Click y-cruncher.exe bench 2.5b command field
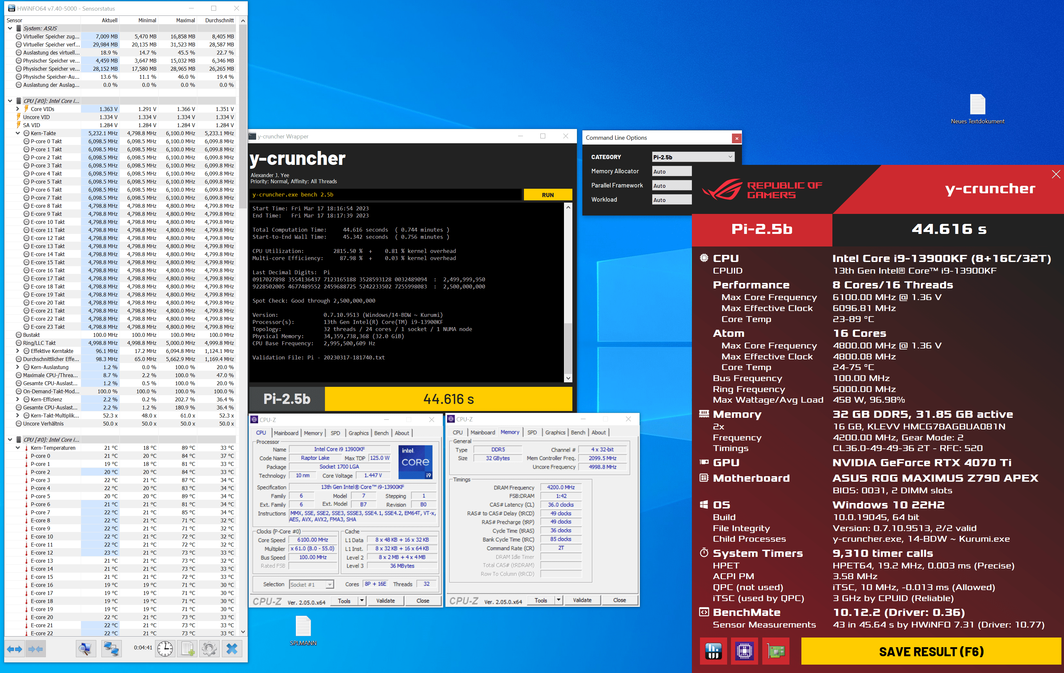Screen dimensions: 1064x673 (x=385, y=195)
